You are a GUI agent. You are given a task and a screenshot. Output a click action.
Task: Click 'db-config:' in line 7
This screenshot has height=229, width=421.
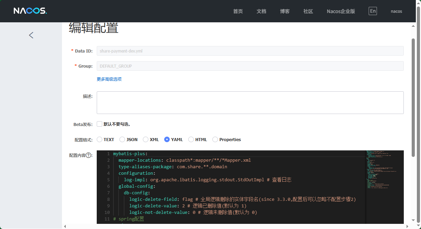(137, 193)
